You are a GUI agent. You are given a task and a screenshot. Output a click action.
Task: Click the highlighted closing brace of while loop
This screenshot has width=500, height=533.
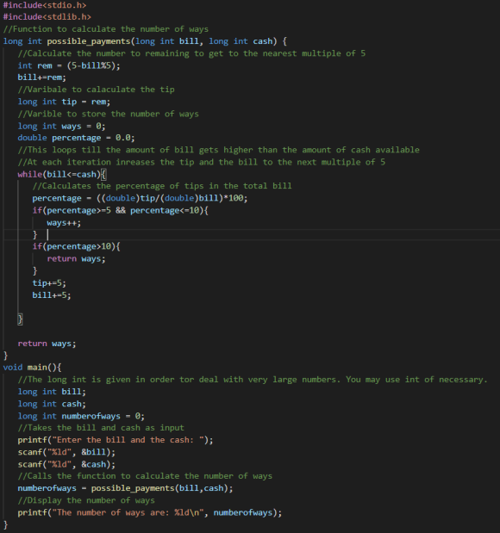[20, 319]
